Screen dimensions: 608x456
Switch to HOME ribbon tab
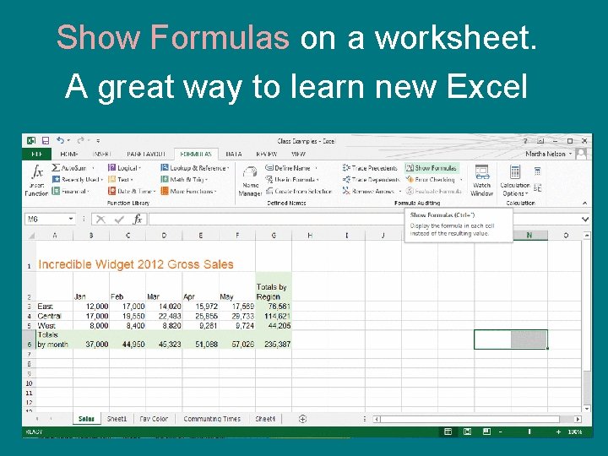tap(69, 154)
